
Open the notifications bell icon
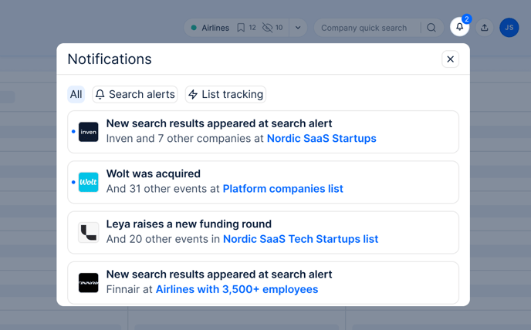pyautogui.click(x=459, y=27)
